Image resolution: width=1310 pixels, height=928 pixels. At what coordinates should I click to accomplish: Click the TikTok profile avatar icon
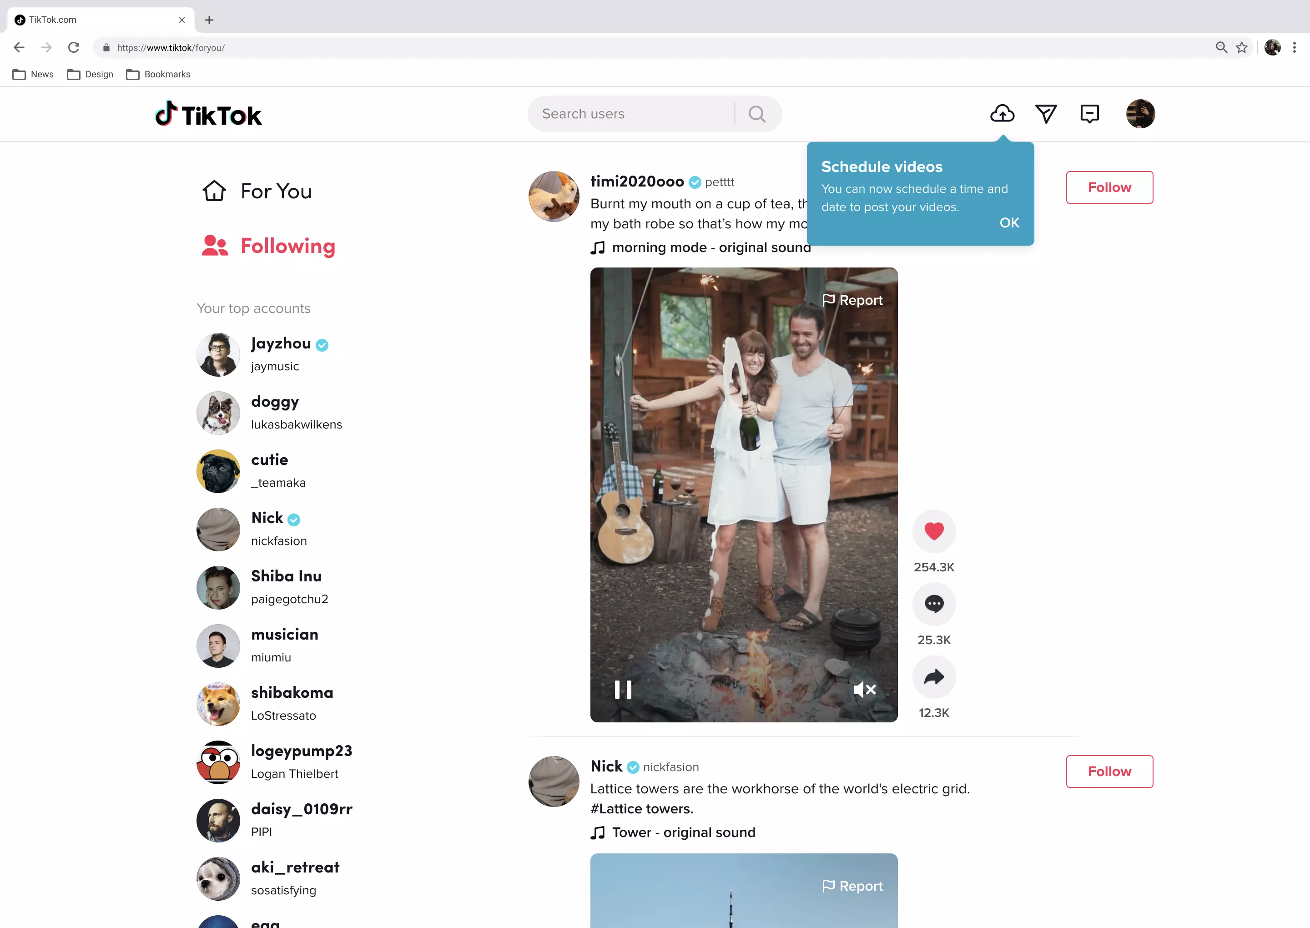click(x=1139, y=113)
